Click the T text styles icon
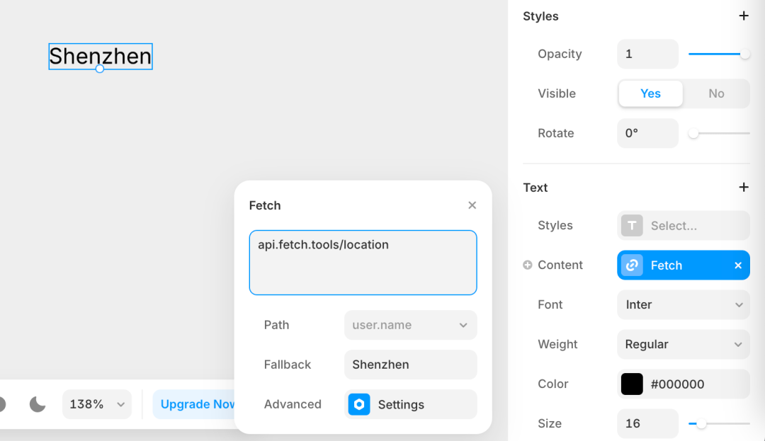Screen dimensions: 765x441 pos(632,226)
